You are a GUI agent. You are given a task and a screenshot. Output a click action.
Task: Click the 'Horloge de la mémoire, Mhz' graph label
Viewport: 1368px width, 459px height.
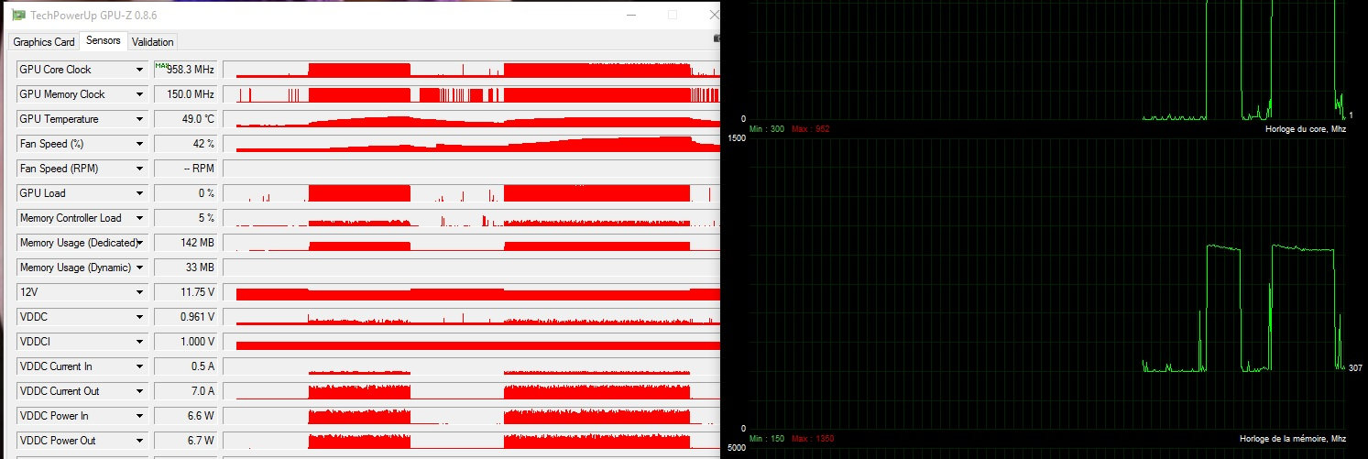[x=1295, y=439]
